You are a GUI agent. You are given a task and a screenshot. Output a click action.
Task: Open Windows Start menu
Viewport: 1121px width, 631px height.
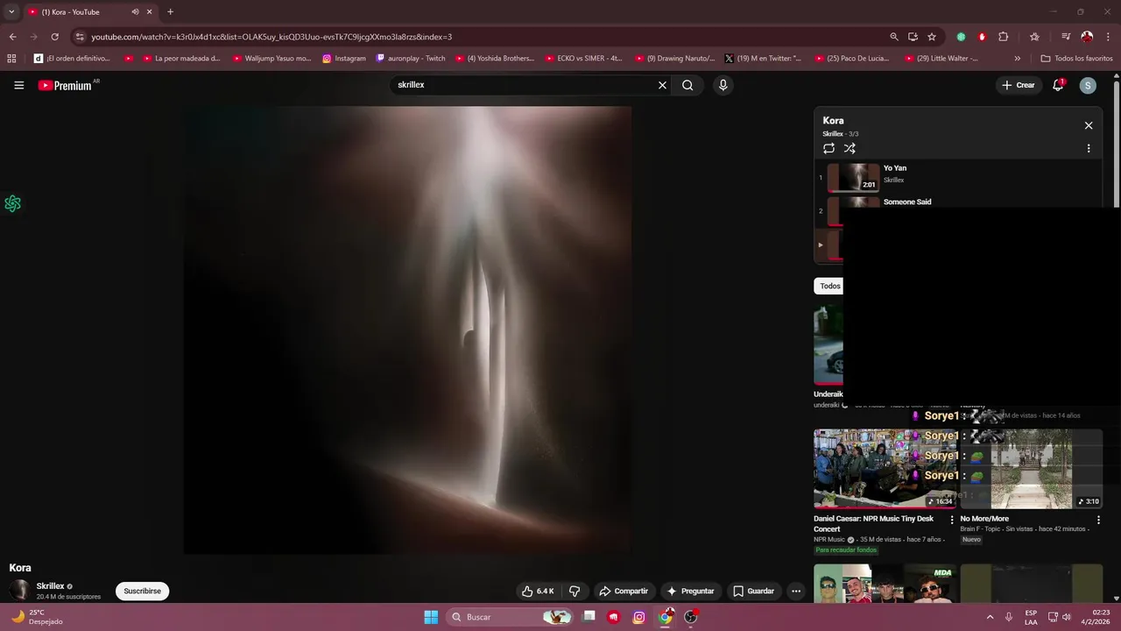tap(431, 617)
